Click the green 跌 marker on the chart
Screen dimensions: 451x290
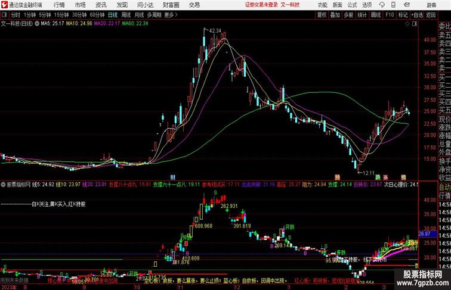tap(378, 177)
